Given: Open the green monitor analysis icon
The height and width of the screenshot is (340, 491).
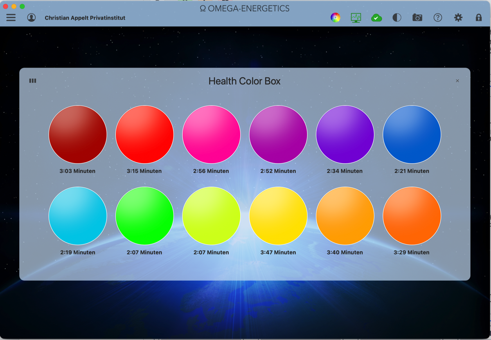Looking at the screenshot, I should (x=356, y=18).
